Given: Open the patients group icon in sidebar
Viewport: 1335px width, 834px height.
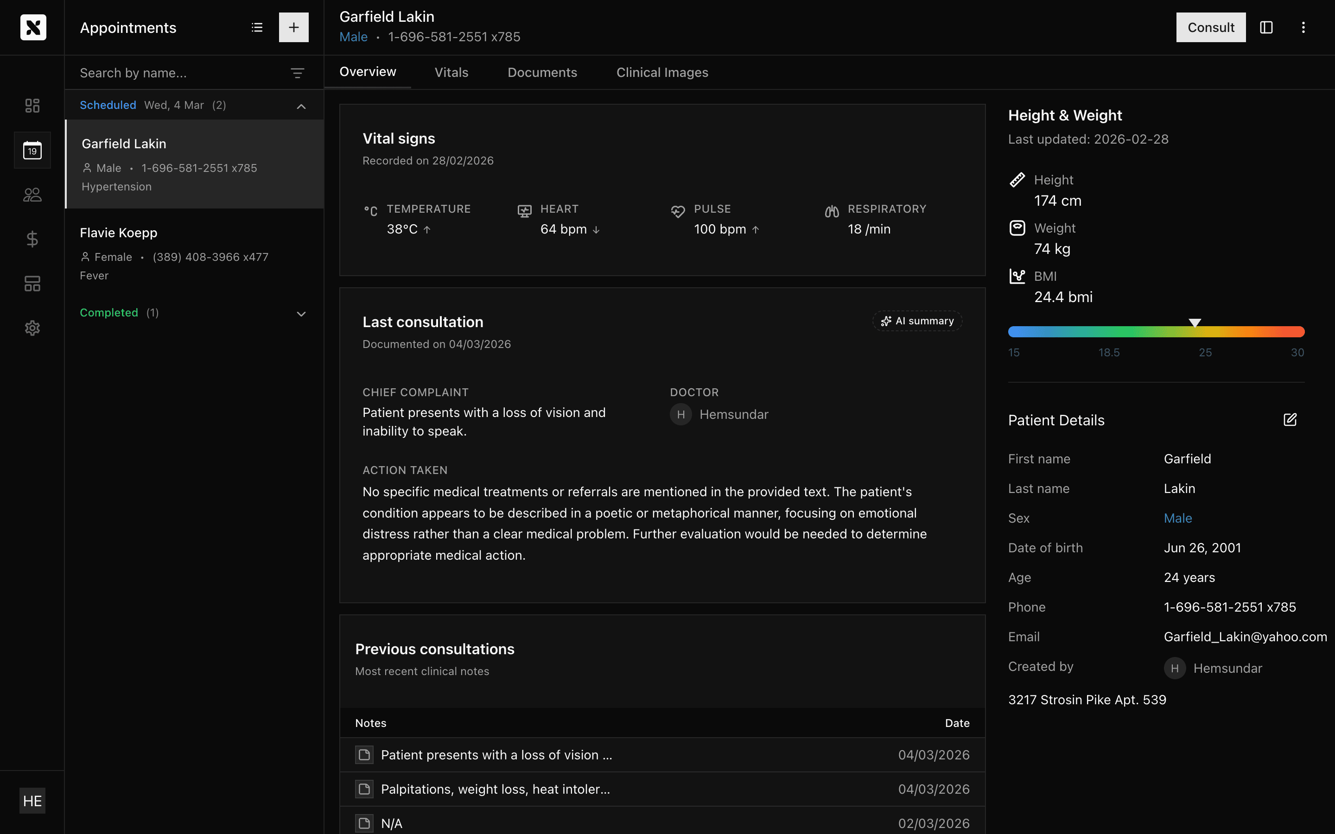Looking at the screenshot, I should pyautogui.click(x=32, y=195).
